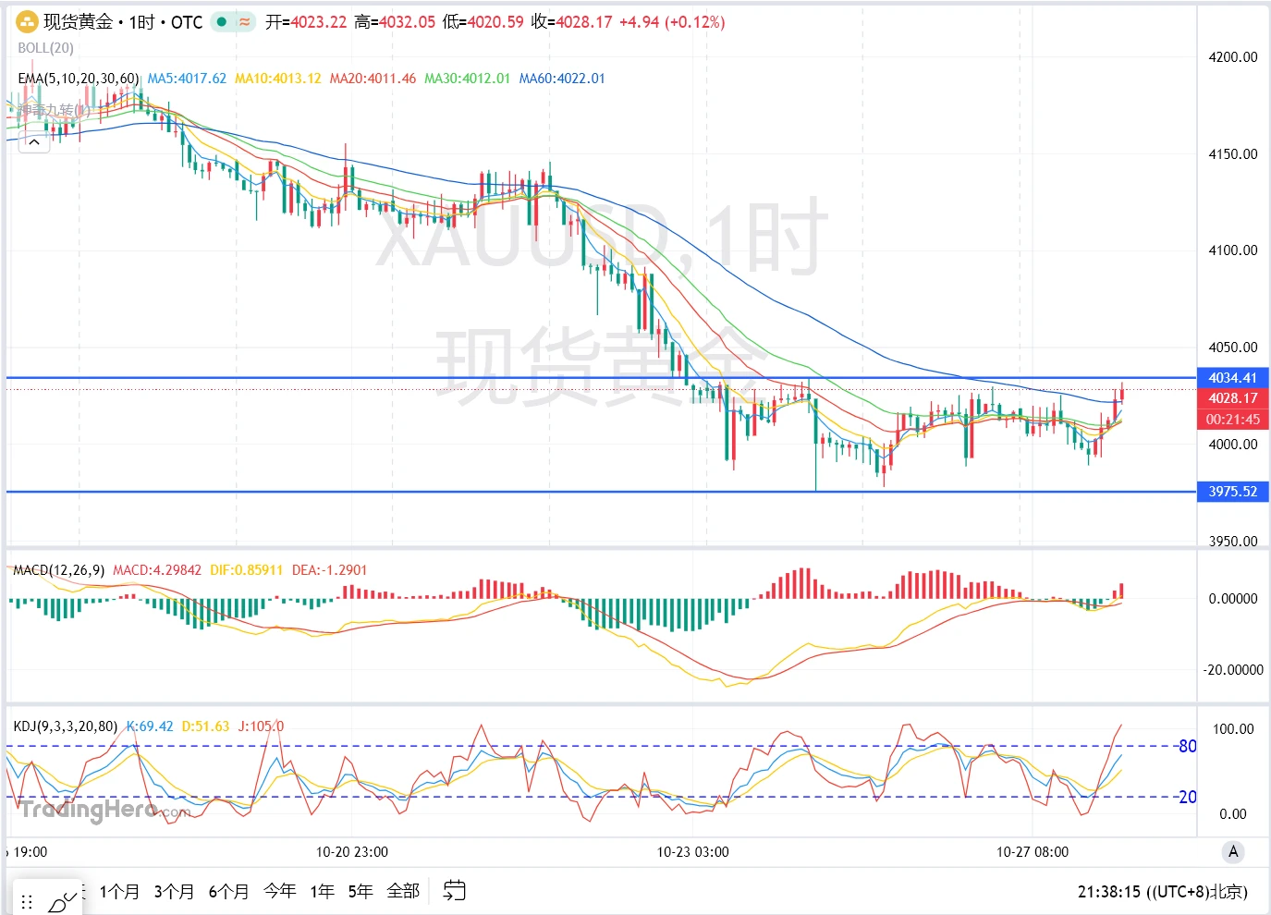Viewport: 1271px width, 915px height.
Task: Select the brush drawing tool icon
Action: coord(63,900)
